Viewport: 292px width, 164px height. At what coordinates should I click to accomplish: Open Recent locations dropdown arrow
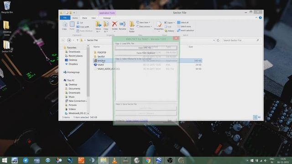click(73, 40)
